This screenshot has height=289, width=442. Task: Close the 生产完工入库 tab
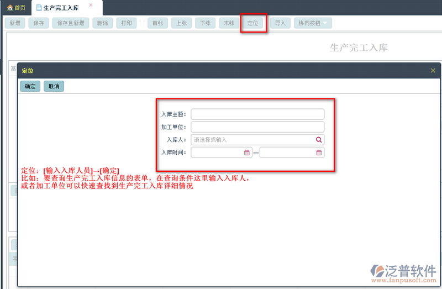91,5
